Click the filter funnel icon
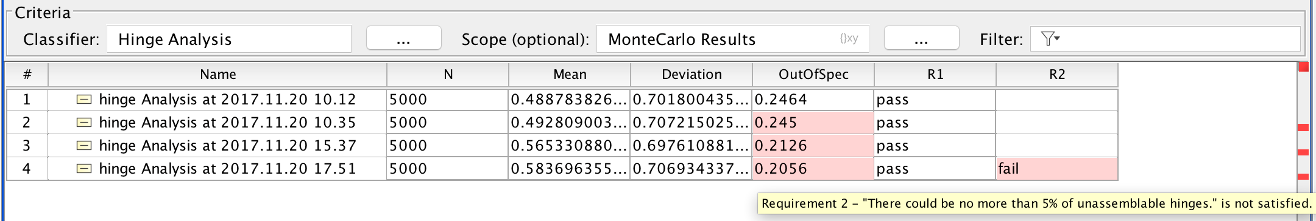Image resolution: width=1316 pixels, height=221 pixels. pos(1047,39)
